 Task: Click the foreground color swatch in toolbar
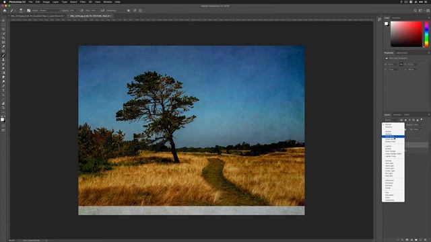coord(3,119)
